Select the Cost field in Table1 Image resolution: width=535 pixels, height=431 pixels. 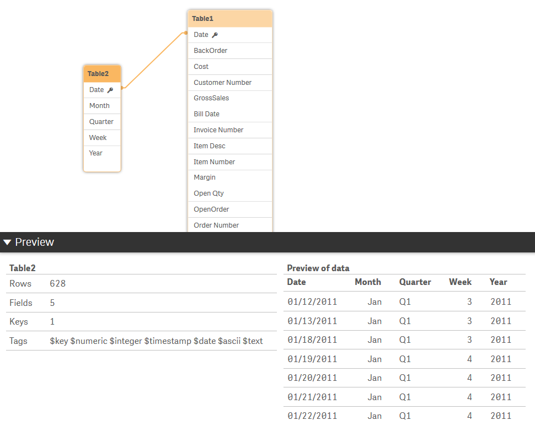click(x=230, y=67)
